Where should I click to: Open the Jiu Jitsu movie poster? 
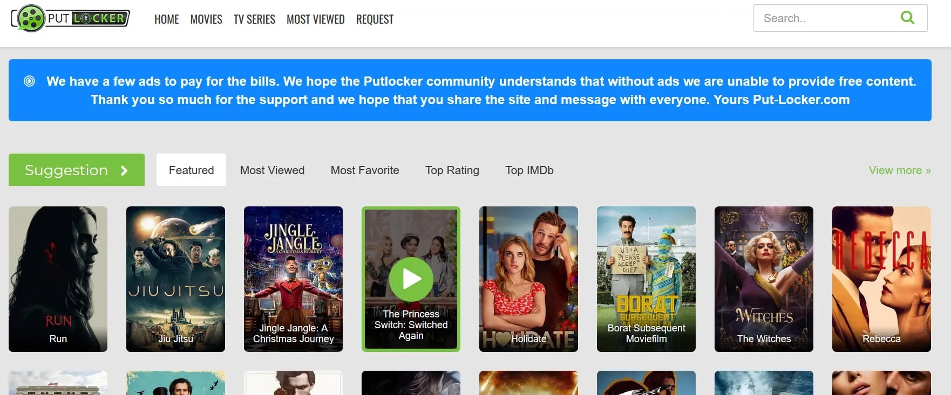pos(175,279)
